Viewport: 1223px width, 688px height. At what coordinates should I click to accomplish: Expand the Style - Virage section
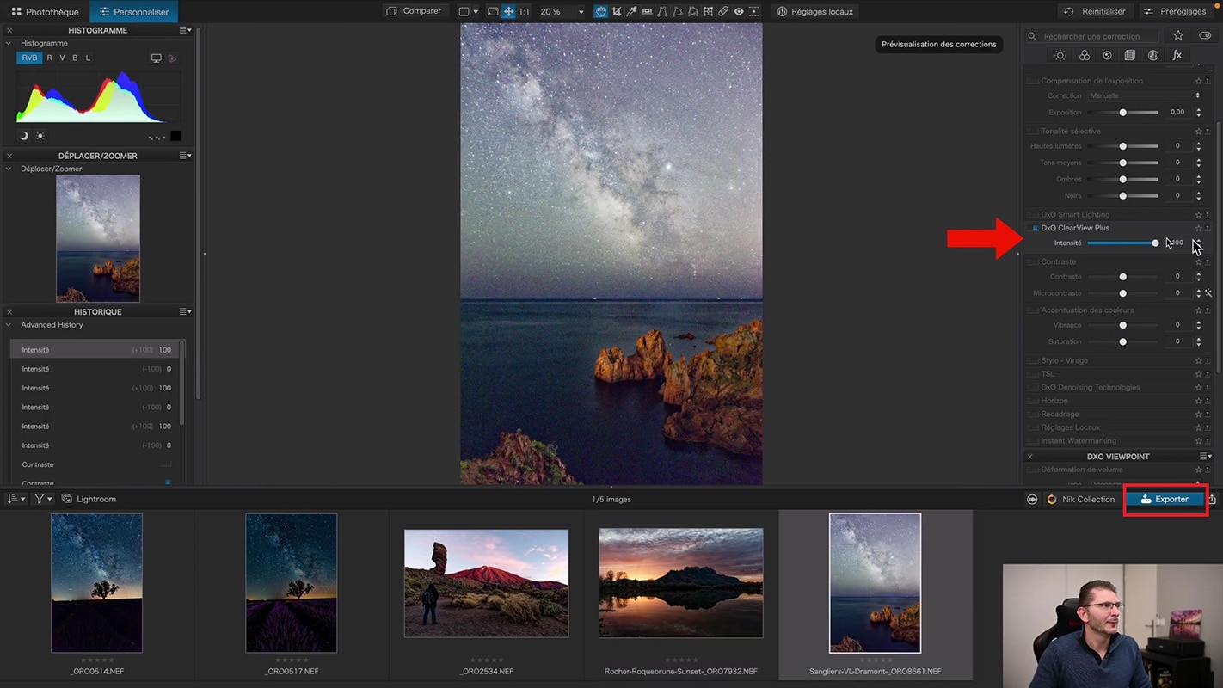point(1064,361)
